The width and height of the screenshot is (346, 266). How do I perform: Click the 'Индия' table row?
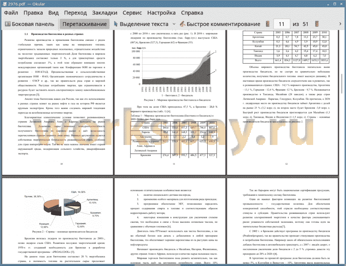click(x=286, y=56)
